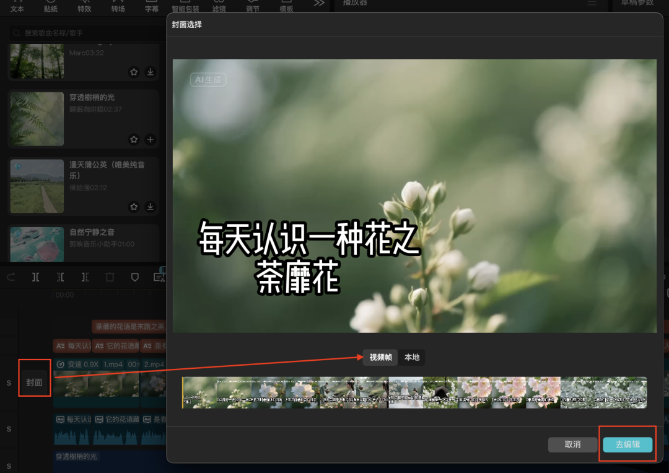Click the plus icon to add 穿透树梢的光

click(x=150, y=139)
